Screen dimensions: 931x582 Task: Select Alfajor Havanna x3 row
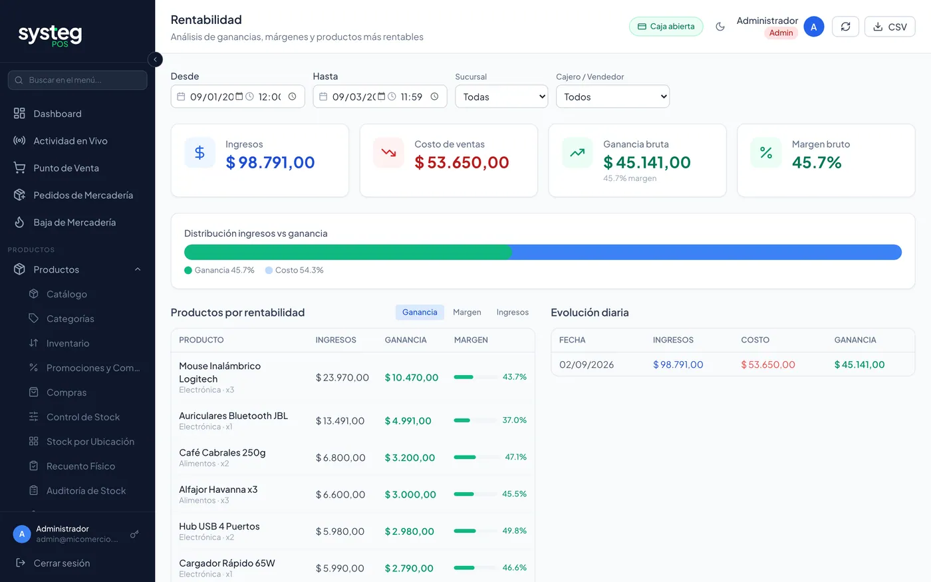point(352,494)
